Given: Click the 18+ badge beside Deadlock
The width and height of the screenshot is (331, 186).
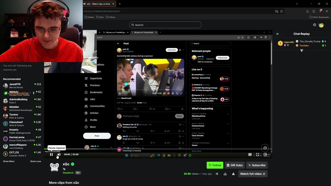Looking at the screenshot, I should [x=78, y=173].
